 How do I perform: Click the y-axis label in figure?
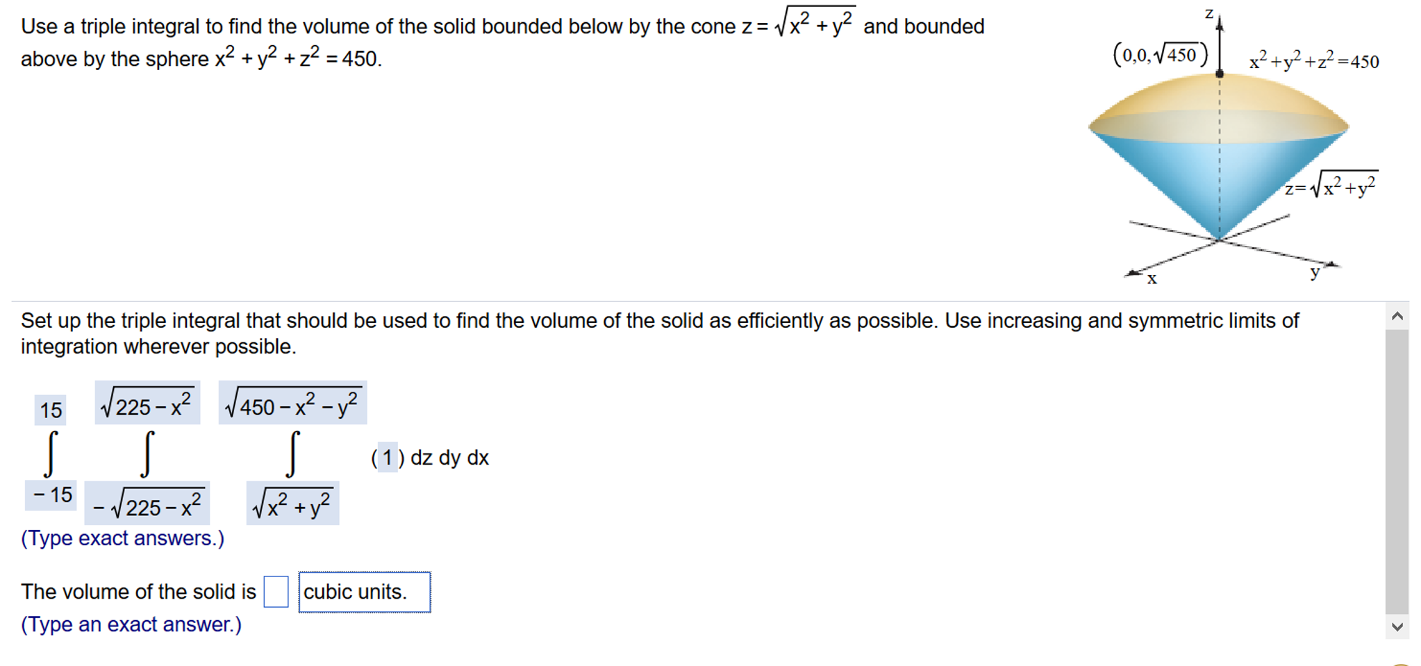coord(1315,272)
